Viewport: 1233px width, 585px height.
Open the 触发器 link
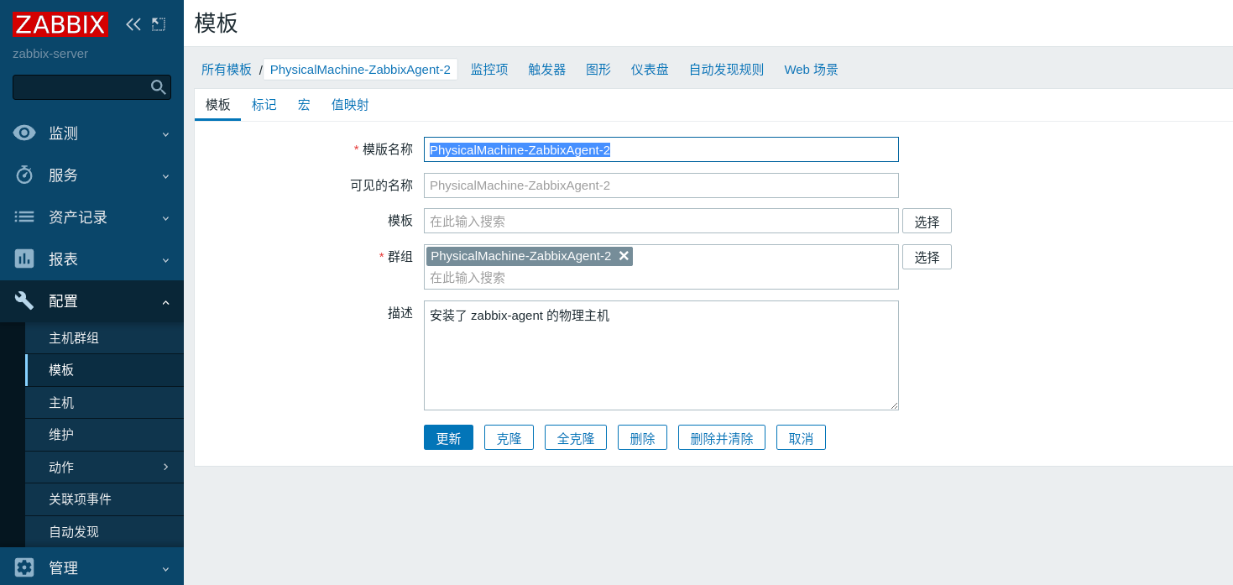click(x=547, y=70)
